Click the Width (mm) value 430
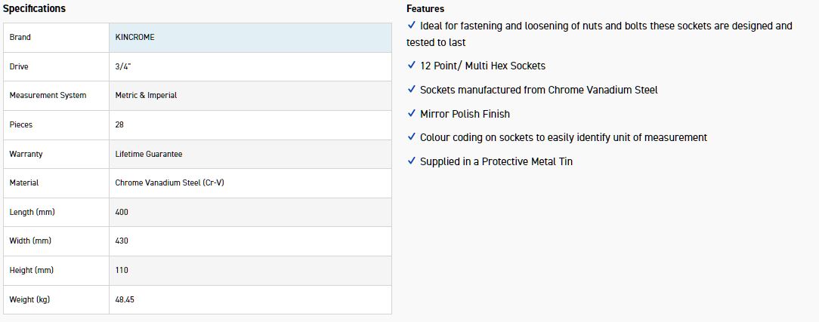Screen dimensions: 819x322 pos(122,241)
